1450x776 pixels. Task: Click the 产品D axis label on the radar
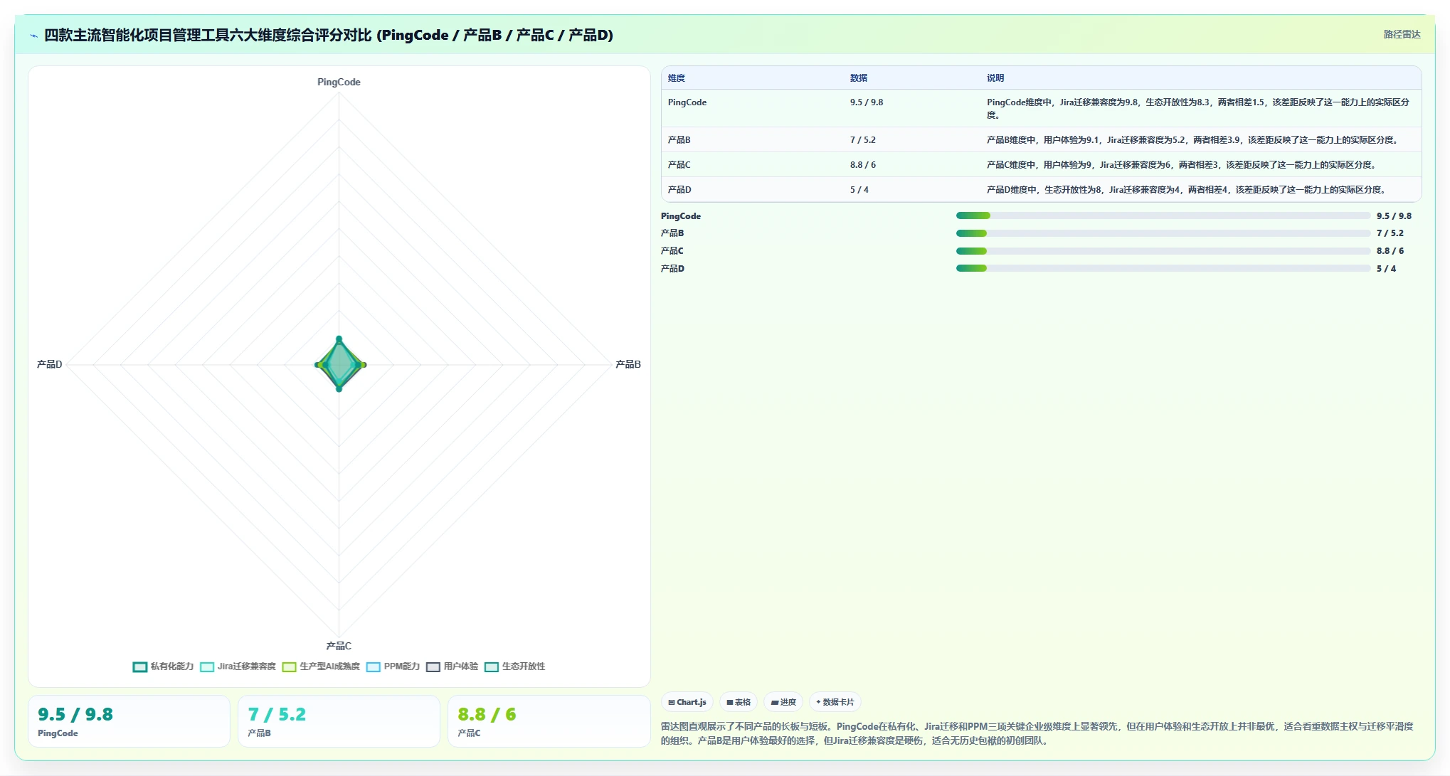[50, 364]
